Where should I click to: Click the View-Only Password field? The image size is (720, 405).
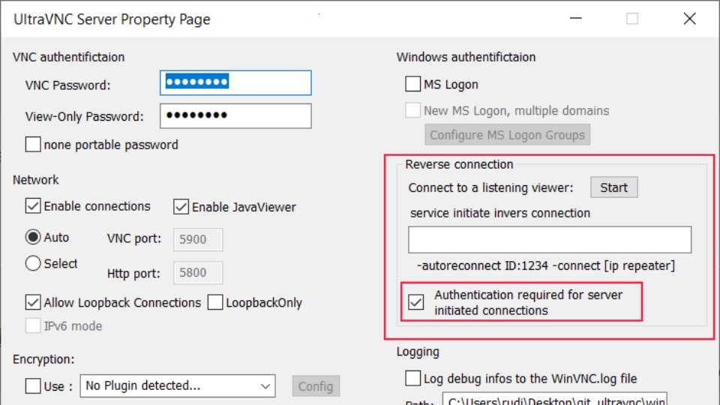[235, 115]
